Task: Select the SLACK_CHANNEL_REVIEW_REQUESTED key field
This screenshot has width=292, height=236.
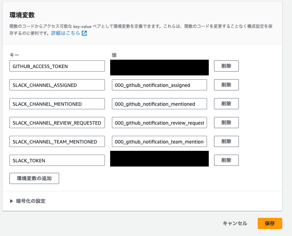Action: click(x=57, y=123)
